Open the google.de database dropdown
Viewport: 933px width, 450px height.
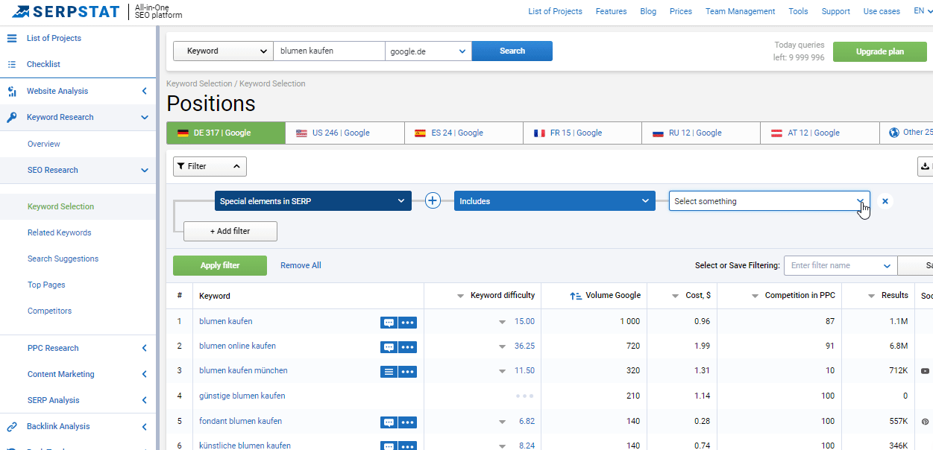click(428, 51)
